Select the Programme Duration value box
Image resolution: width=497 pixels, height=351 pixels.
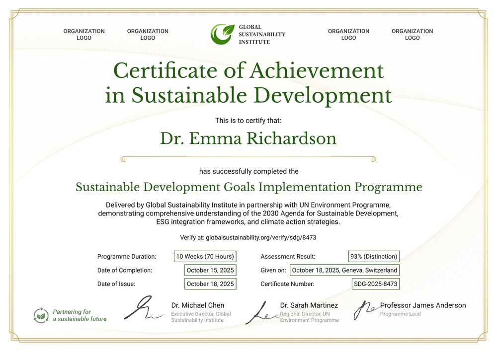pos(205,256)
